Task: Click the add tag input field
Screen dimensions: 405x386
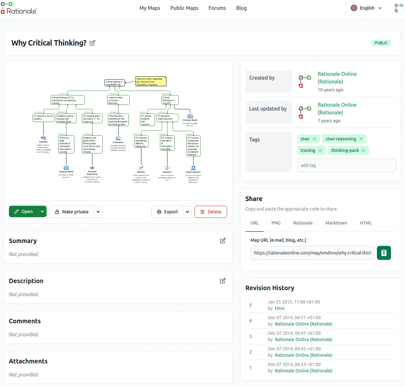Action: (346, 165)
